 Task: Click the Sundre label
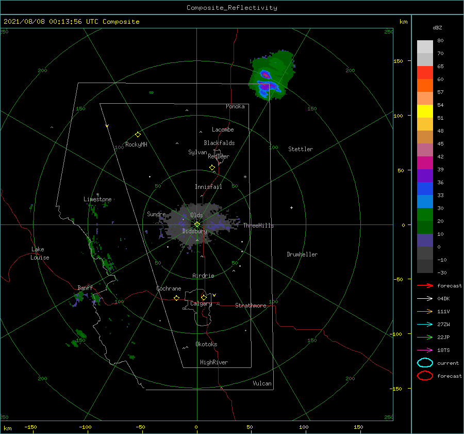tap(156, 214)
